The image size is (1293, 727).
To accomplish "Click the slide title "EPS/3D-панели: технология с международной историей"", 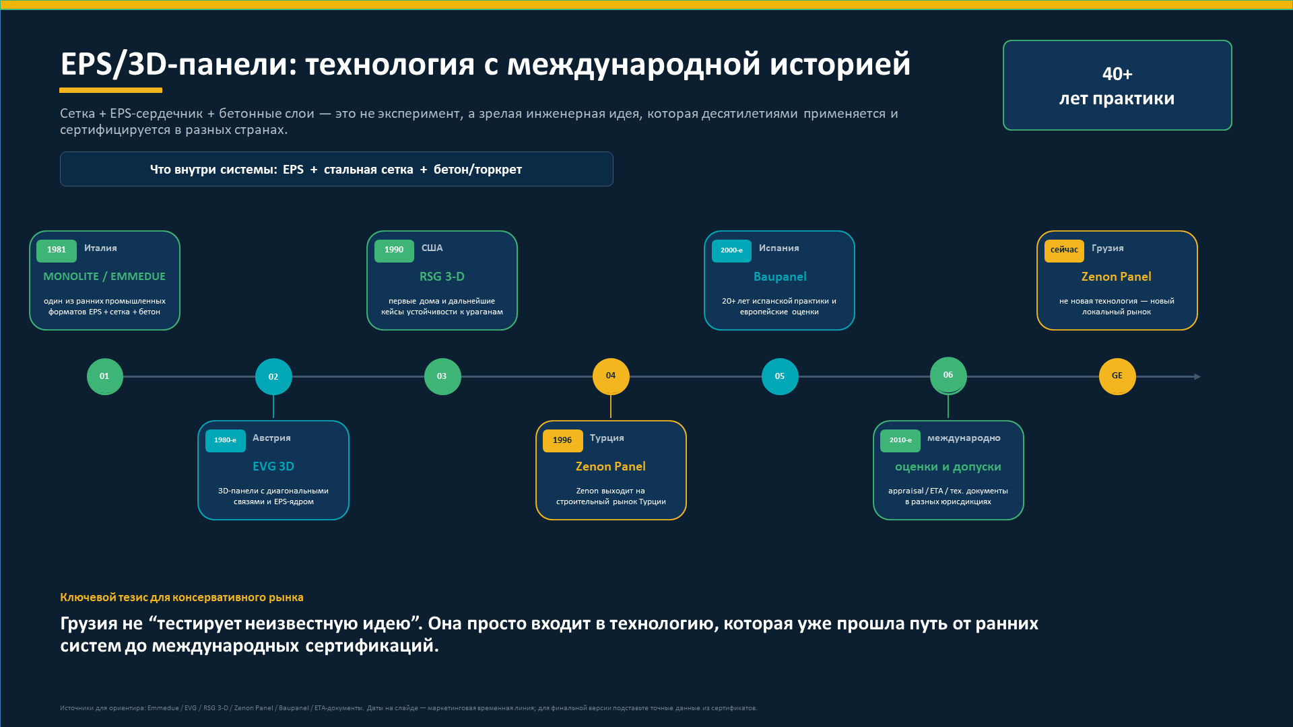I will [486, 65].
